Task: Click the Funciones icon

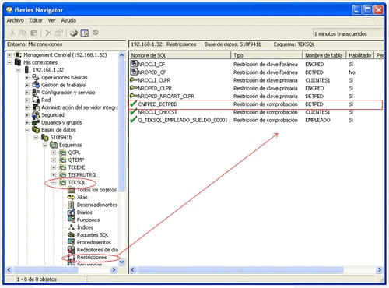Action: click(x=71, y=220)
